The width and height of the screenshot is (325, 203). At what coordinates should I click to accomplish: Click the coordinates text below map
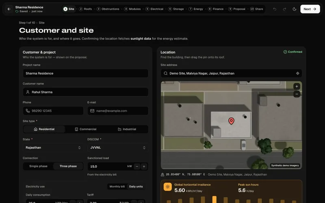pyautogui.click(x=186, y=175)
